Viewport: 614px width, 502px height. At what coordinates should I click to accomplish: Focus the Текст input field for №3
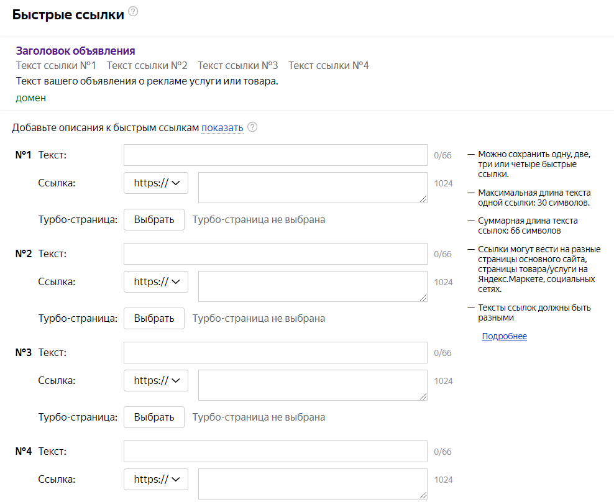pyautogui.click(x=275, y=353)
